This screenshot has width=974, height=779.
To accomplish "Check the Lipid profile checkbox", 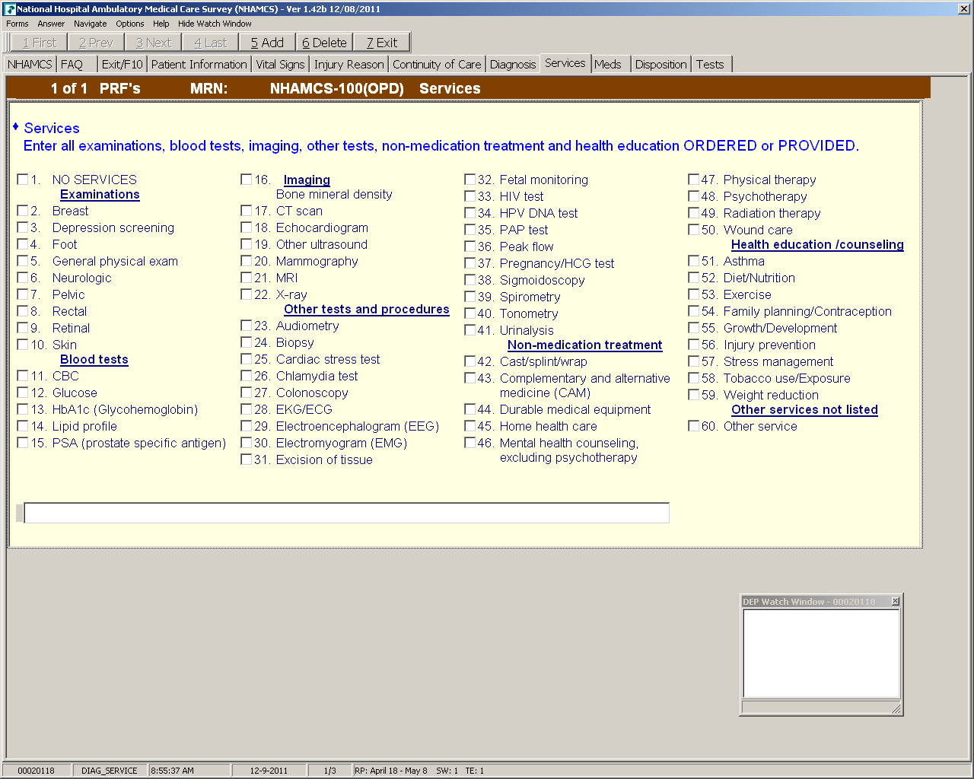I will point(23,426).
